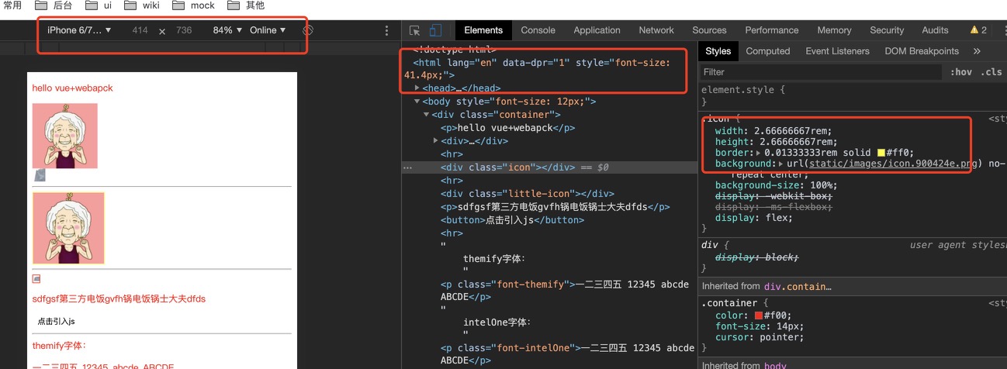Switch to the Computed tab

[767, 51]
